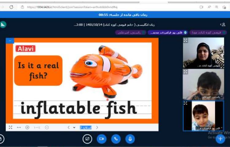This screenshot has height=147, width=230.
Task: Toggle webcam sharing with the camera button
Action: click(x=102, y=139)
